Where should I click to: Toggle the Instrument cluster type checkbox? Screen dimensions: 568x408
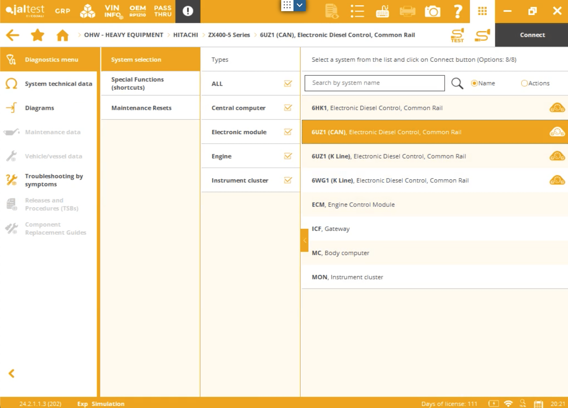pyautogui.click(x=288, y=180)
